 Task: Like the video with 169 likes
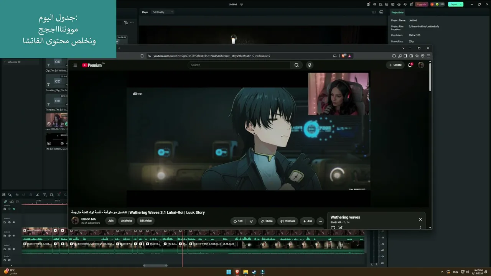[x=238, y=221]
